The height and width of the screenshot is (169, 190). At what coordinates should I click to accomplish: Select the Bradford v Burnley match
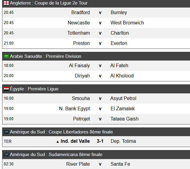[96, 13]
